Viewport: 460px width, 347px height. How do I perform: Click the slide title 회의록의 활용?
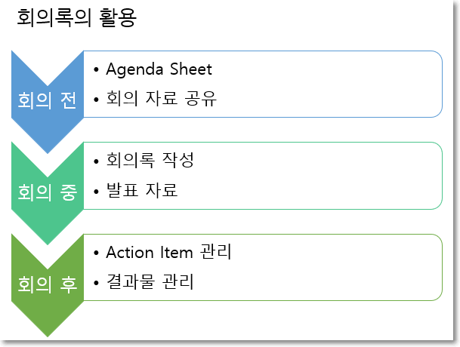coord(76,18)
